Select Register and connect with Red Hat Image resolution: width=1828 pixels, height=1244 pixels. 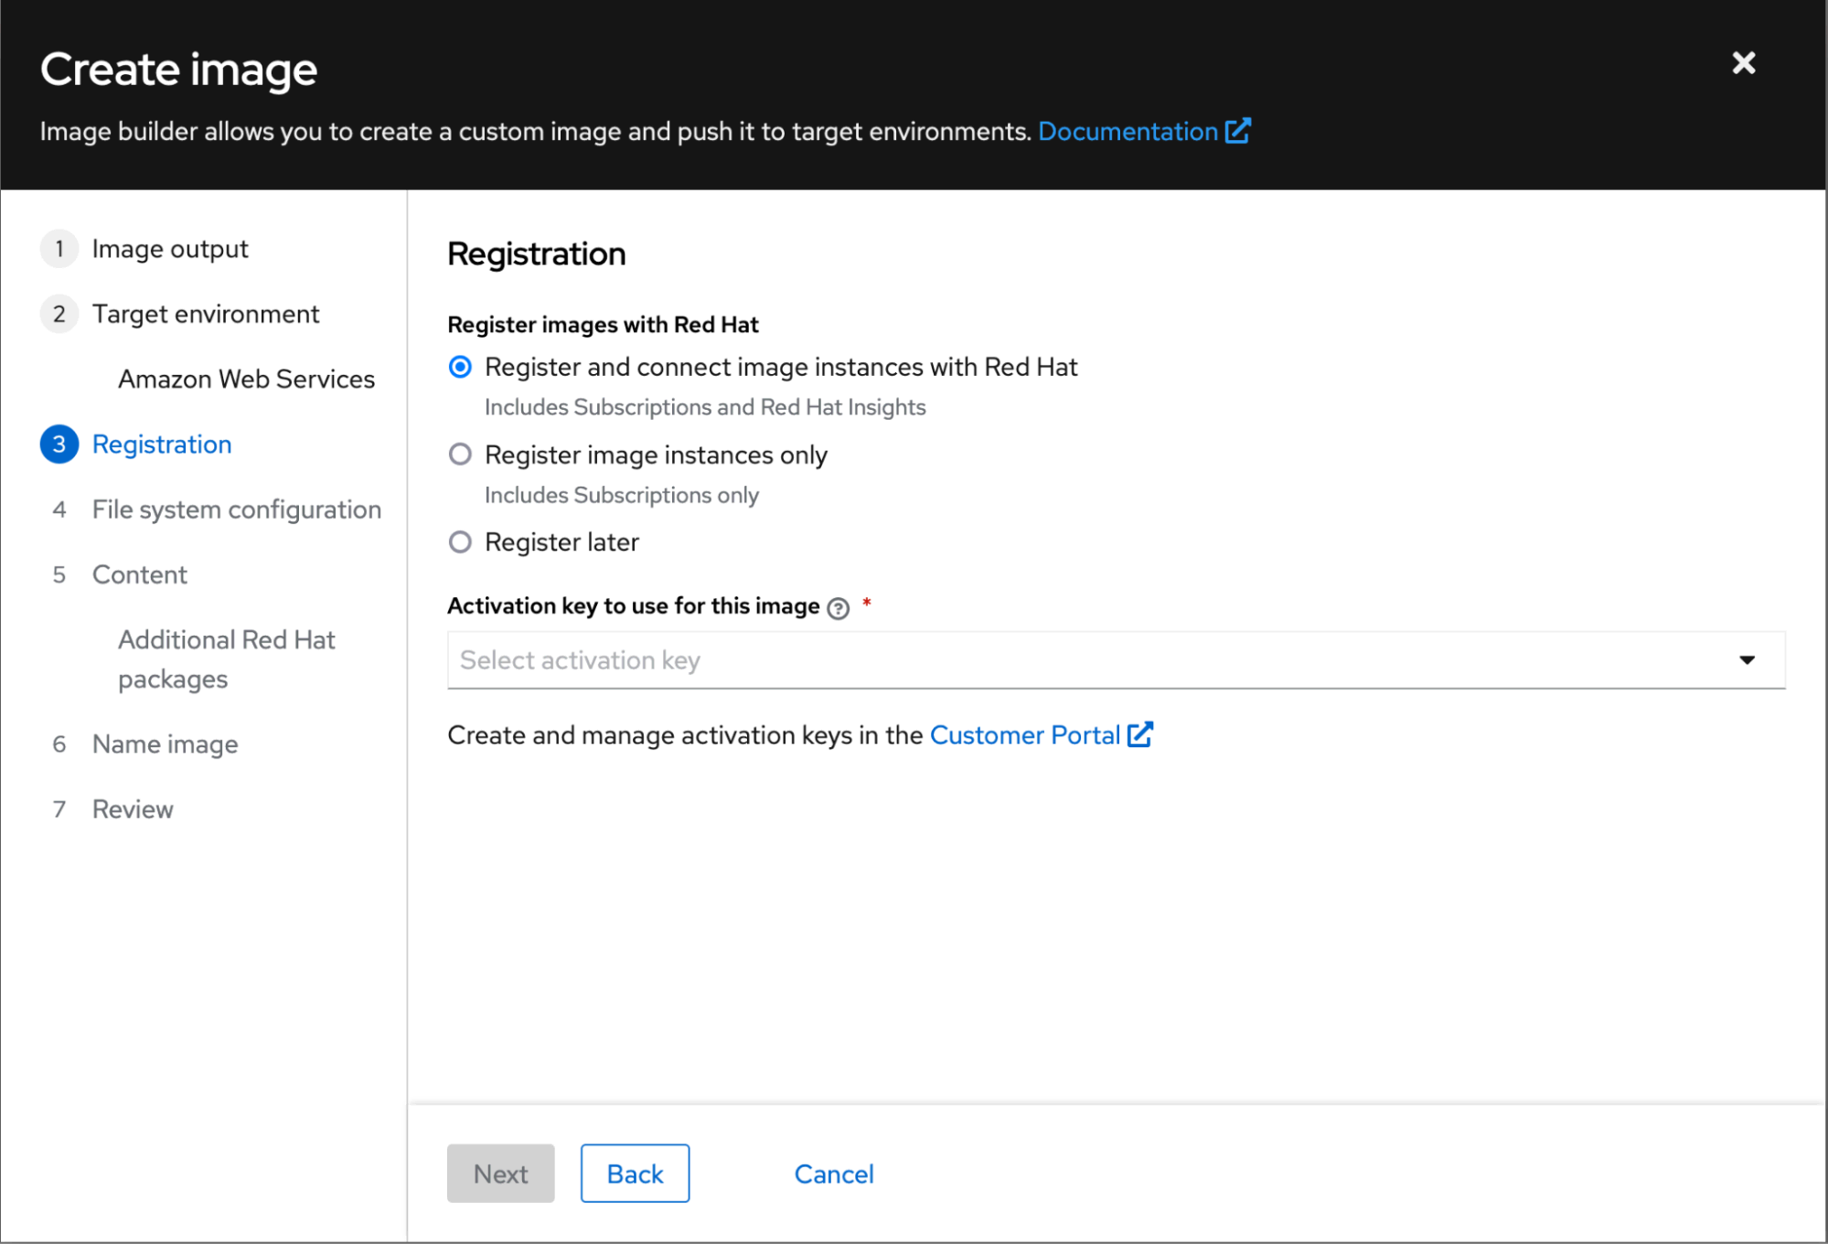(461, 367)
